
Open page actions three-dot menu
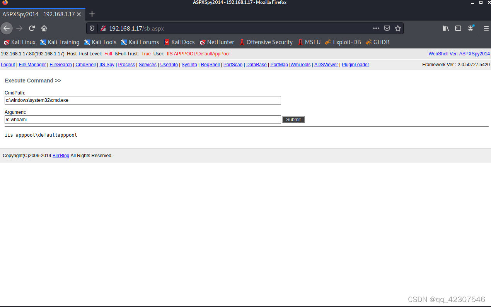pyautogui.click(x=376, y=28)
